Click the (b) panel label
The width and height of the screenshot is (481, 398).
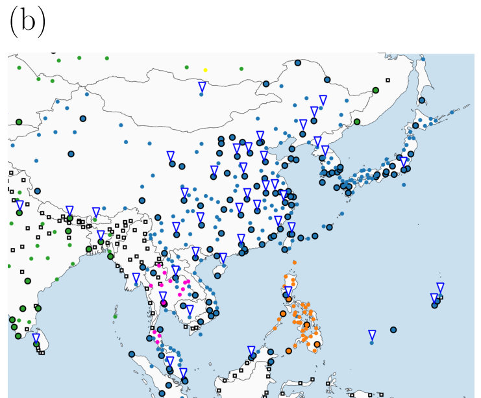click(27, 23)
